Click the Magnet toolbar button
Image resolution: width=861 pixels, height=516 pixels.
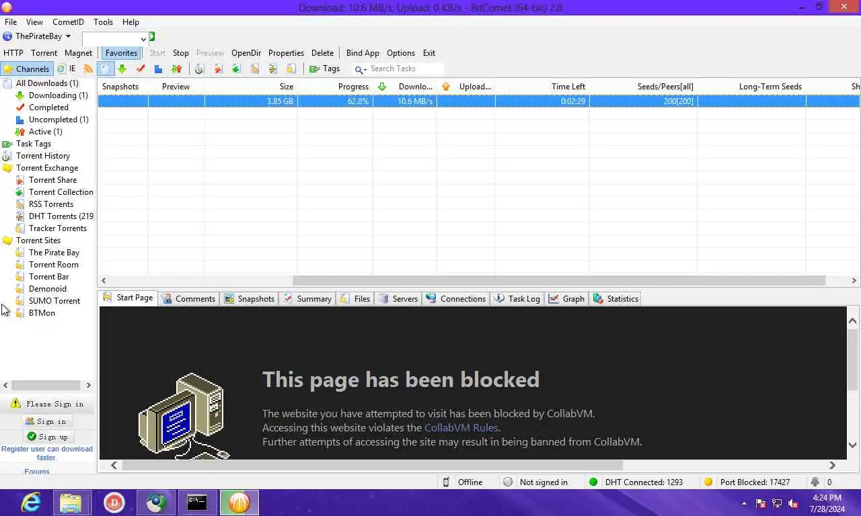[x=78, y=53]
